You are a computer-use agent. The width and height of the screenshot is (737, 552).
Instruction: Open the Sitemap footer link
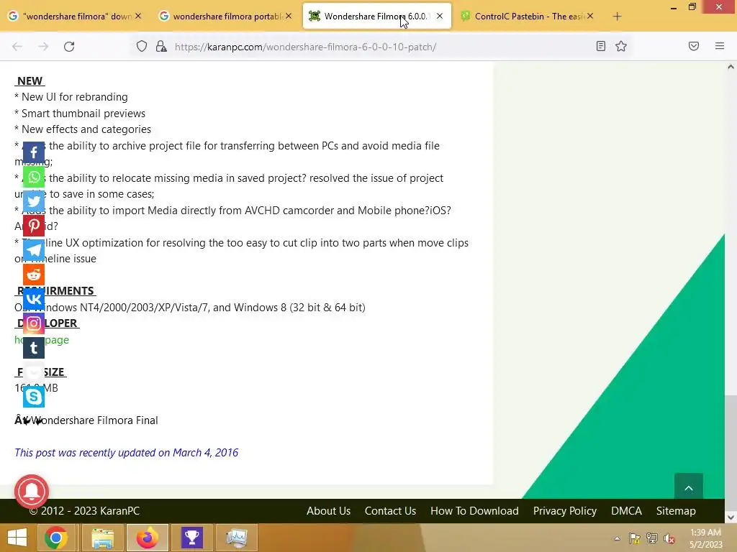click(x=676, y=511)
